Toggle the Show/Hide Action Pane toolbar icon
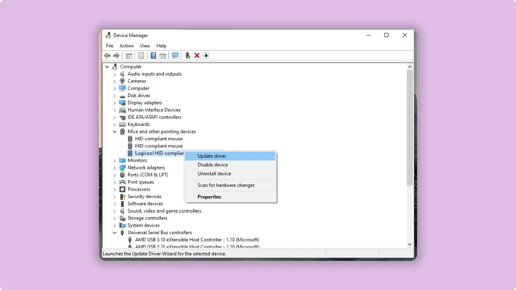The width and height of the screenshot is (516, 290). 163,56
